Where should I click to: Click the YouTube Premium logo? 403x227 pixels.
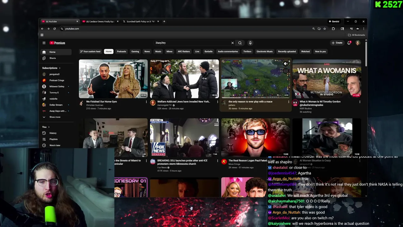pyautogui.click(x=57, y=43)
